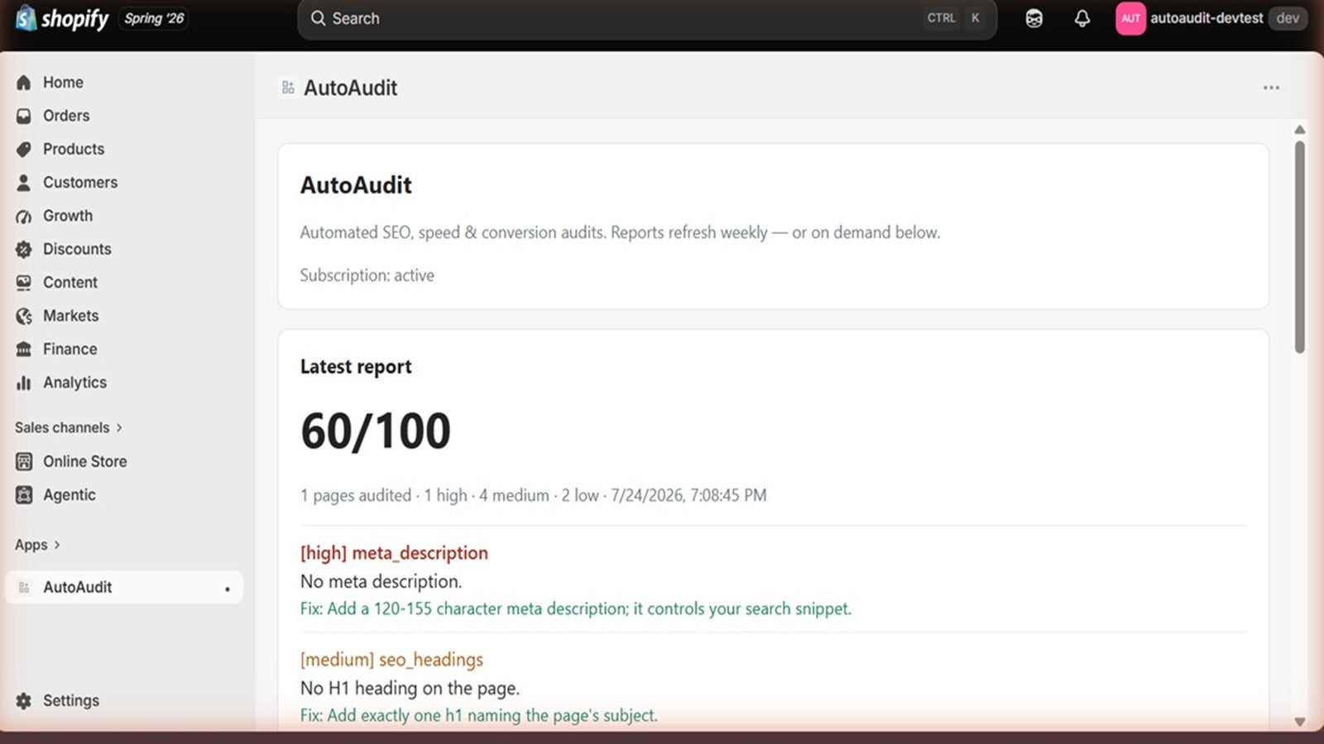Open the Settings gear icon
1324x744 pixels.
tap(24, 701)
